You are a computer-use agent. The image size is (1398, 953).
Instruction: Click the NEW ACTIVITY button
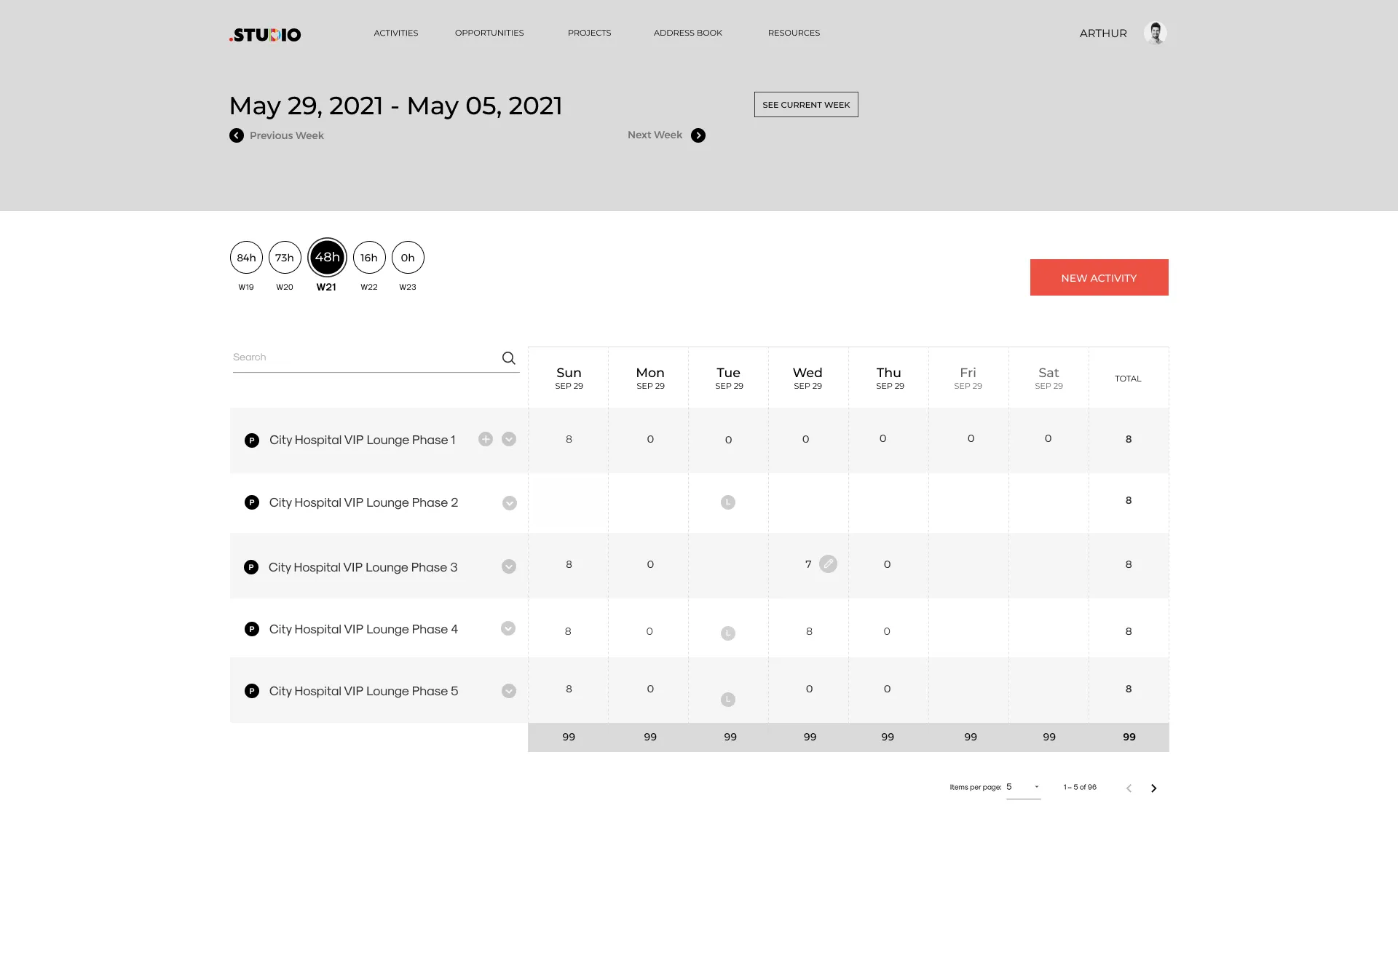[1099, 277]
